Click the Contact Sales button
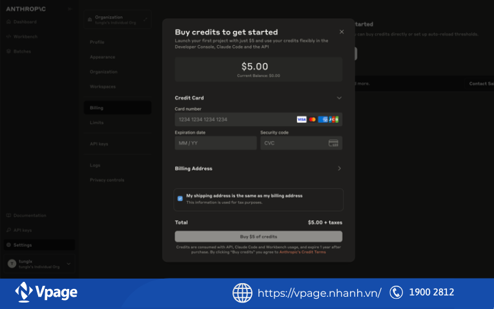The width and height of the screenshot is (494, 309). 480,83
